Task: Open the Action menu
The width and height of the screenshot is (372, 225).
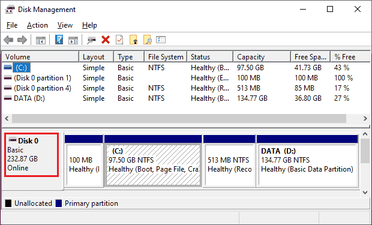Action: [x=37, y=25]
